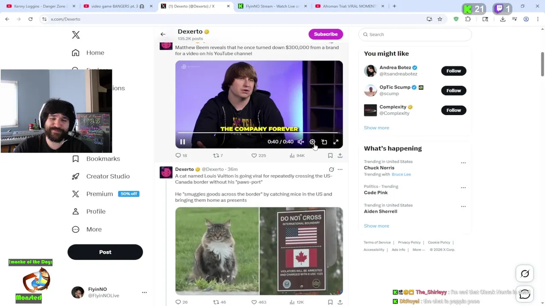
Task: Open FlyinNO account options ellipsis
Action: coord(144,292)
